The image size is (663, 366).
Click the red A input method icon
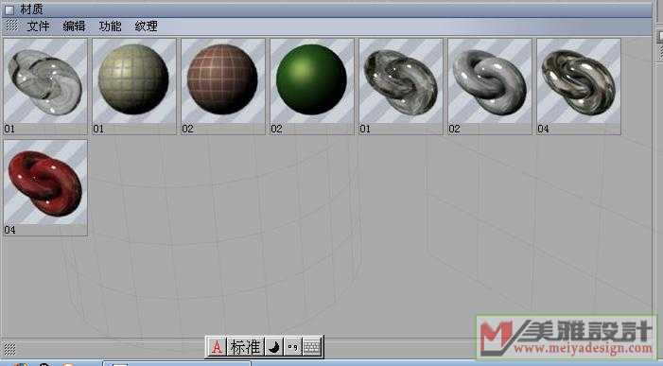(x=217, y=347)
